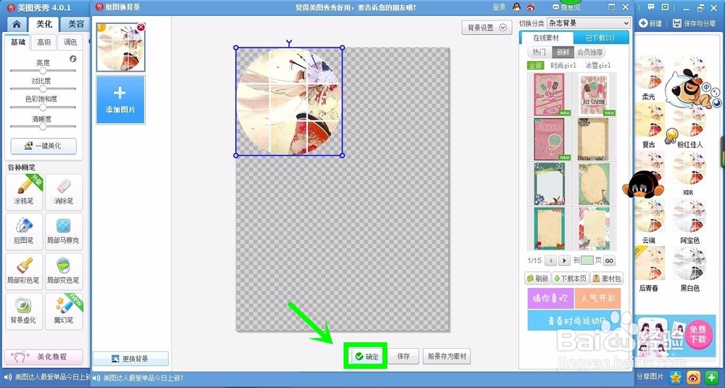Click the 添加图片 add picture tile

(x=120, y=100)
